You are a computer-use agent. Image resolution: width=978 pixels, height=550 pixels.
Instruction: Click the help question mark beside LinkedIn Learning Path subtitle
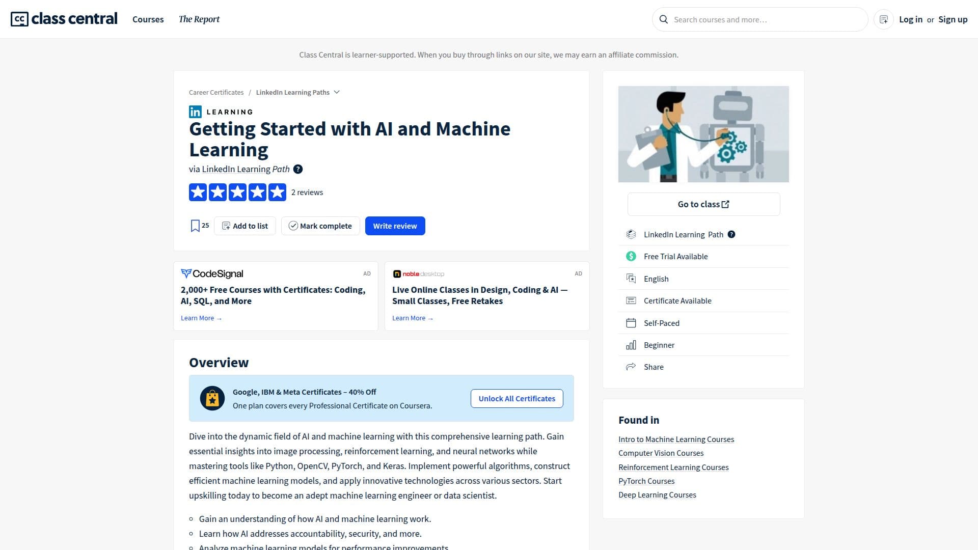[298, 169]
